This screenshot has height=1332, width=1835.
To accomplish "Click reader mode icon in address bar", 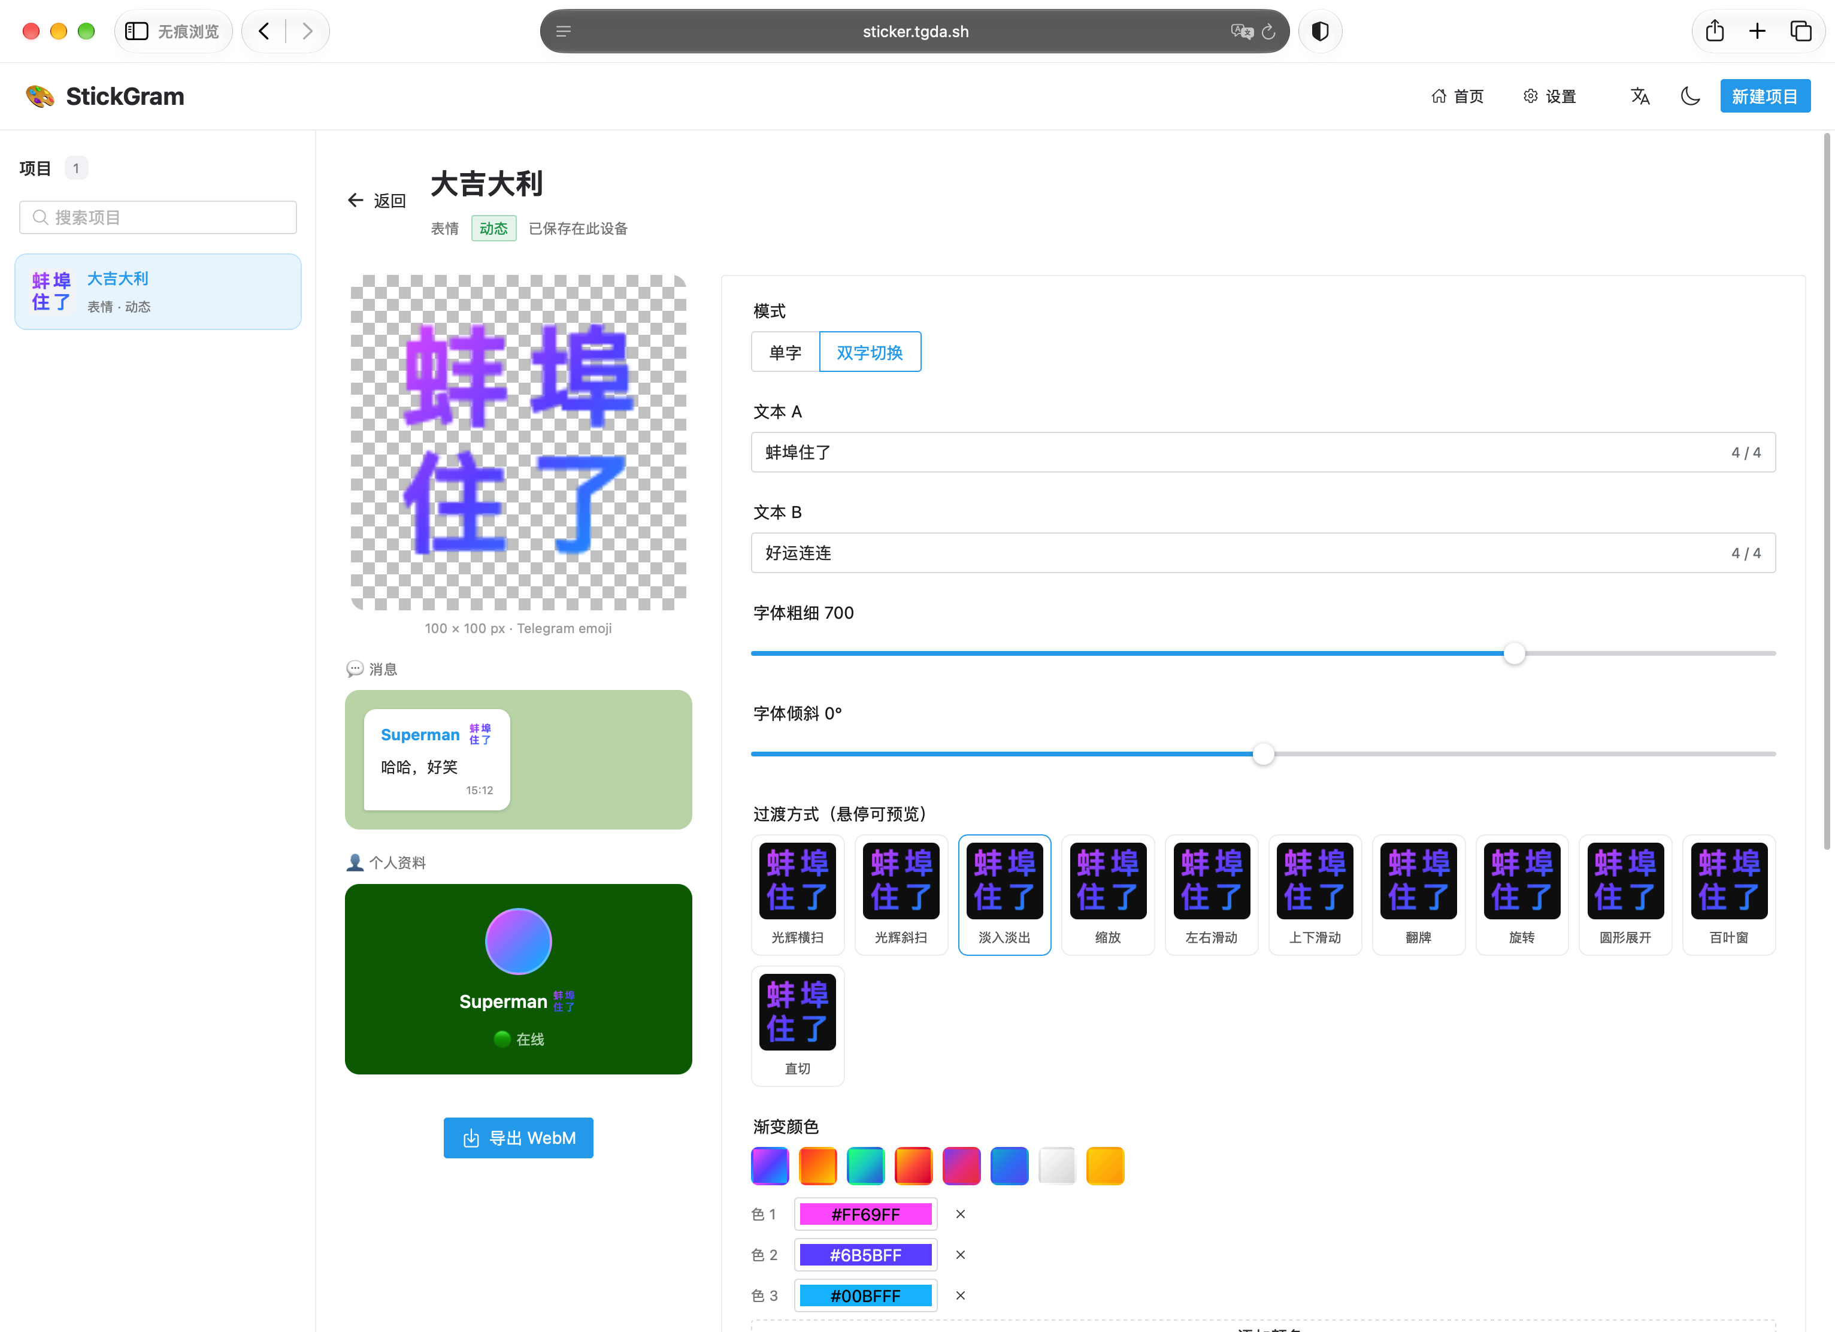I will [x=563, y=32].
